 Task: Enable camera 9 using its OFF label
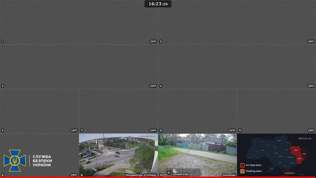[x=232, y=131]
